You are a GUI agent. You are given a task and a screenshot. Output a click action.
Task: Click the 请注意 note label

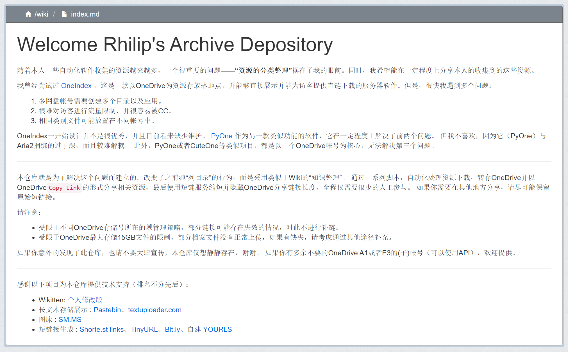[x=29, y=212]
